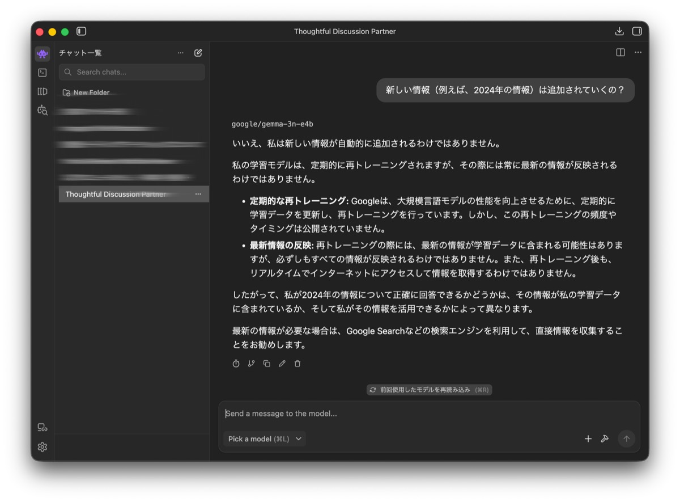Open the developer terminal icon in sidebar
The image size is (680, 502).
pyautogui.click(x=42, y=73)
